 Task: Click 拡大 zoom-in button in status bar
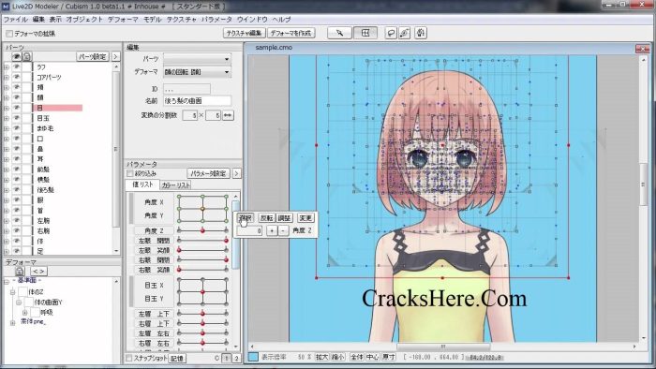pos(321,357)
